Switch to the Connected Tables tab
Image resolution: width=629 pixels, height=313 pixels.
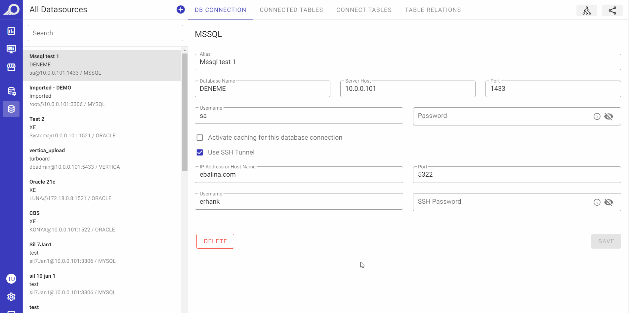point(291,10)
